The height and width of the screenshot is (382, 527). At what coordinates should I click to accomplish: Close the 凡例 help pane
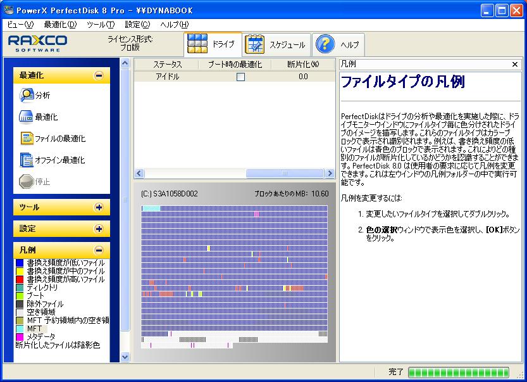[x=514, y=64]
